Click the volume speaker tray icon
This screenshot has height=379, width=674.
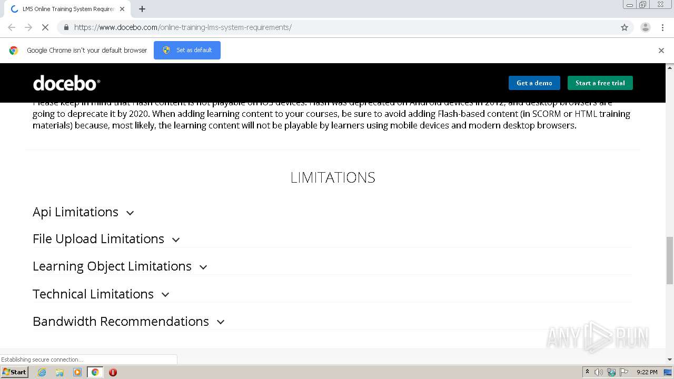pyautogui.click(x=599, y=372)
